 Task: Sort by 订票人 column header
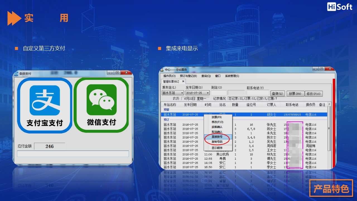coord(271,105)
